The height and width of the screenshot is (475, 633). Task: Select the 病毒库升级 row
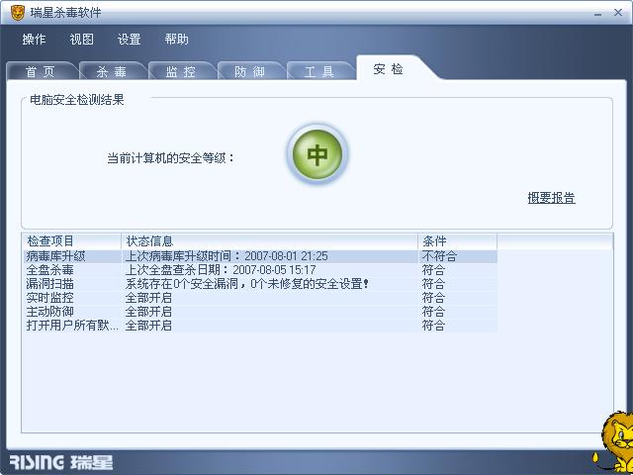260,256
